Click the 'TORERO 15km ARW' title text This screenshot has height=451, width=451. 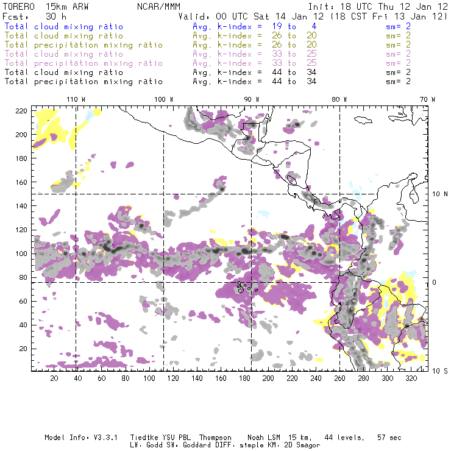click(x=46, y=7)
